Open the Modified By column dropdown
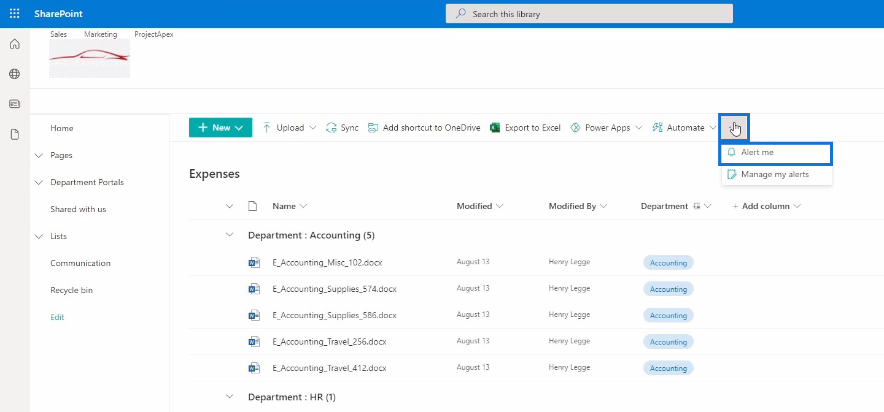This screenshot has height=412, width=884. pyautogui.click(x=603, y=206)
